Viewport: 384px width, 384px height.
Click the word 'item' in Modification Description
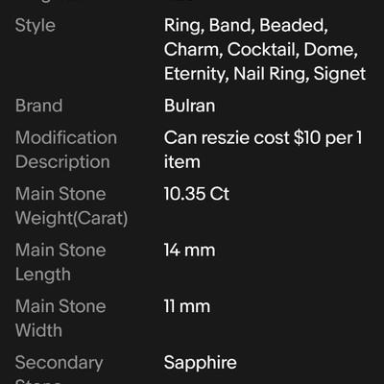coord(181,162)
